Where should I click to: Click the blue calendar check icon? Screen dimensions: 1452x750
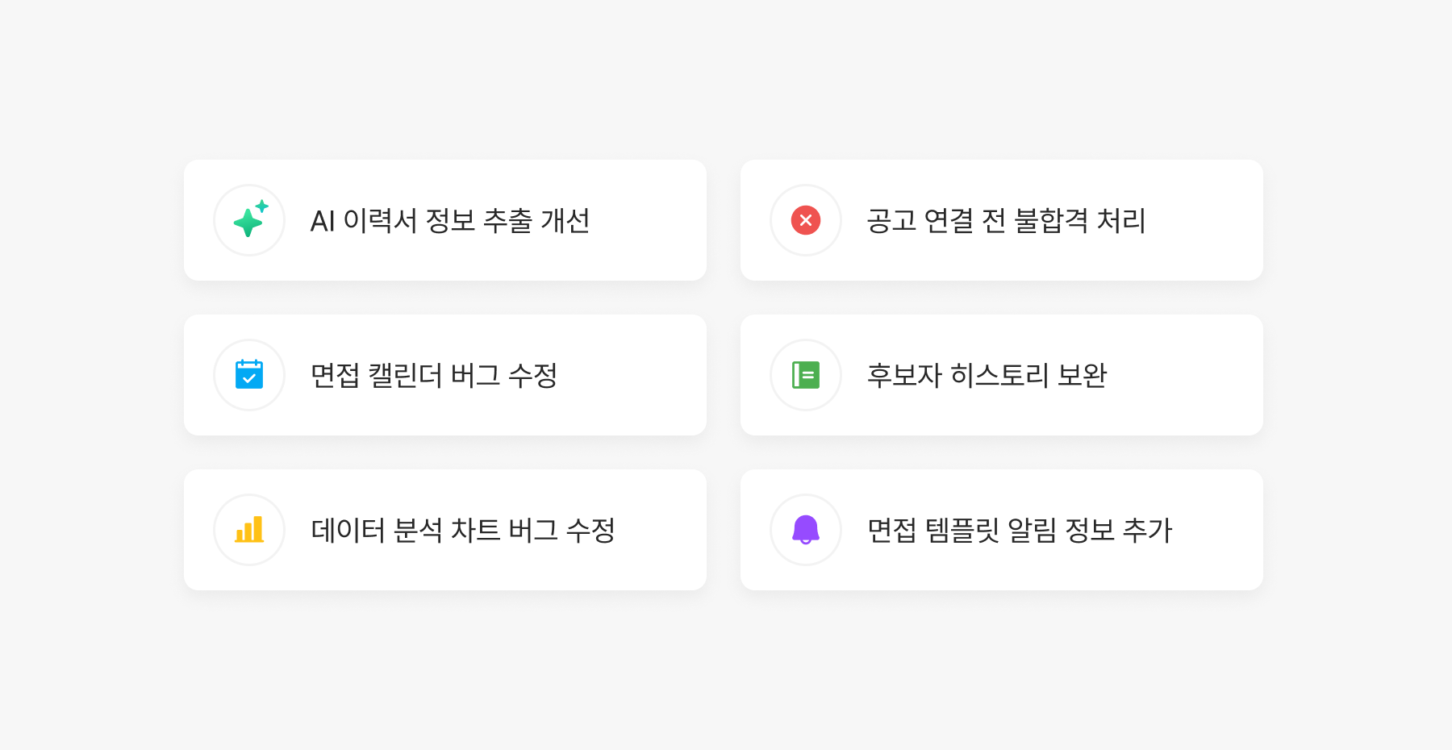pos(249,375)
